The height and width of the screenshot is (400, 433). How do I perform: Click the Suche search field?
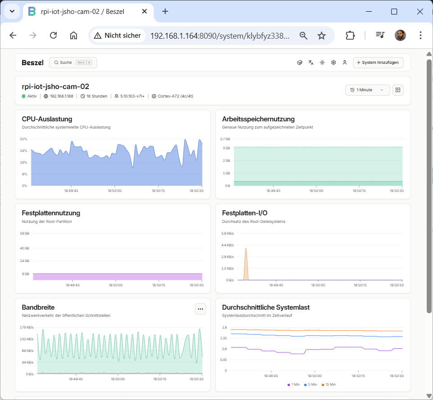coord(73,63)
